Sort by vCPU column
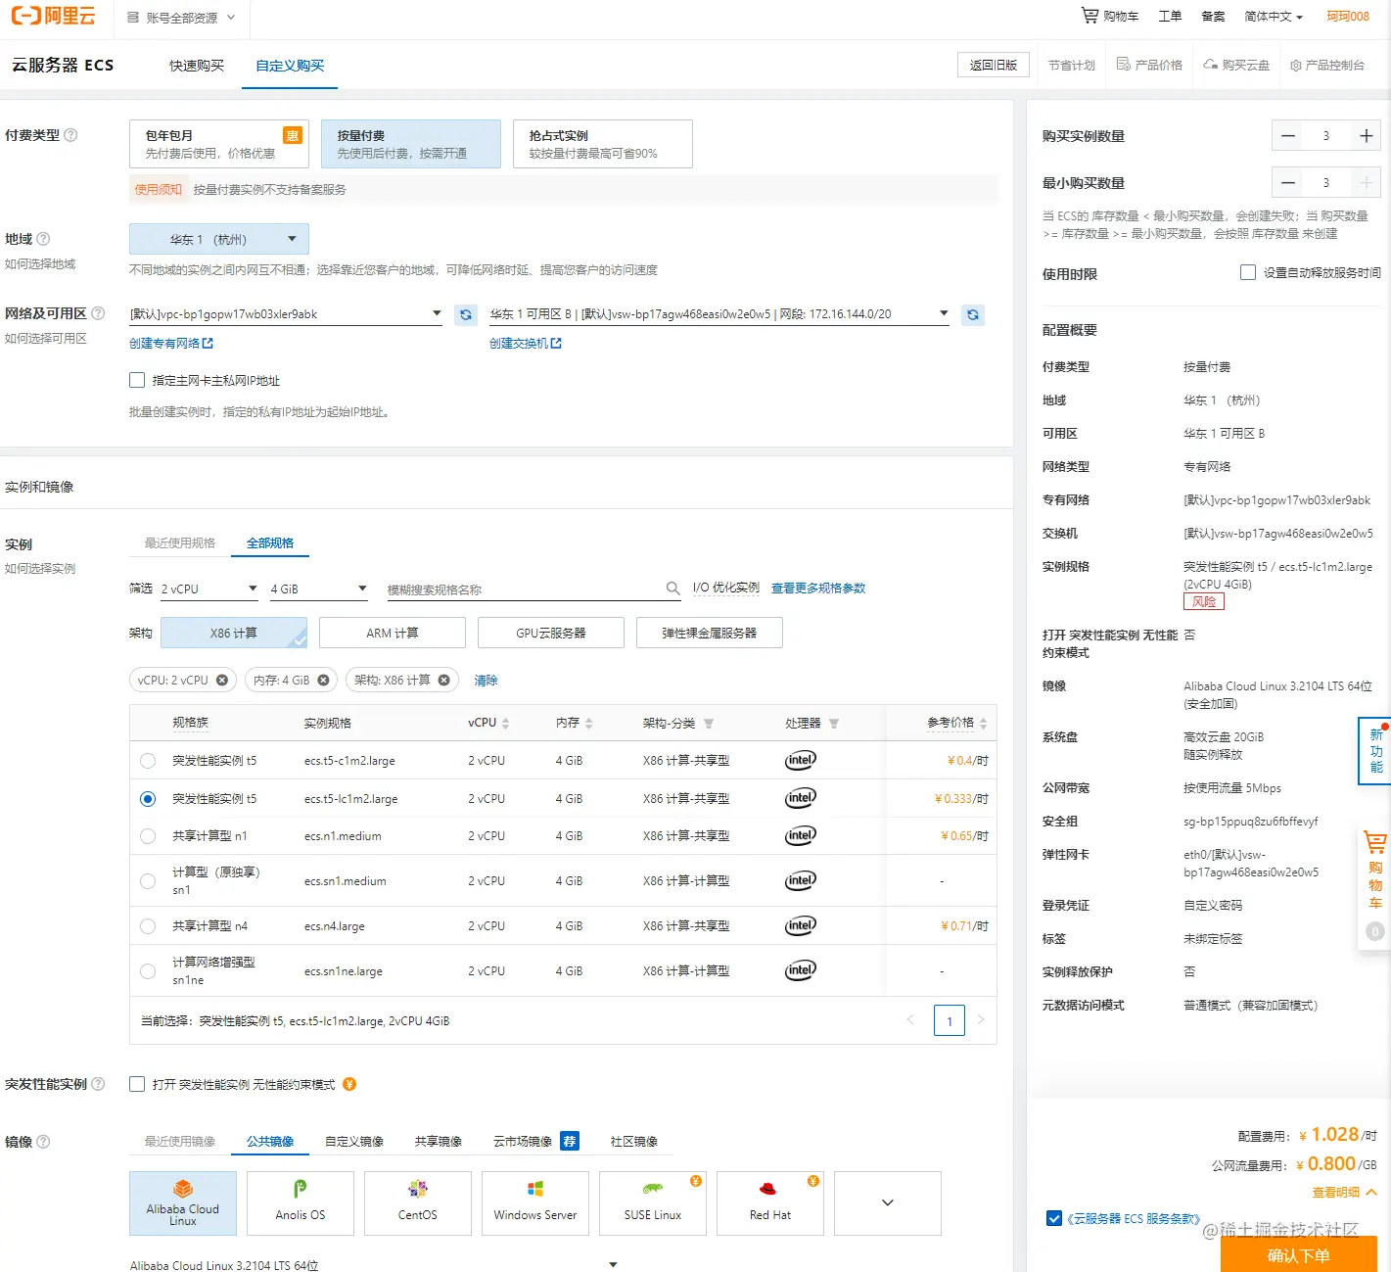Viewport: 1391px width, 1272px height. [x=505, y=724]
